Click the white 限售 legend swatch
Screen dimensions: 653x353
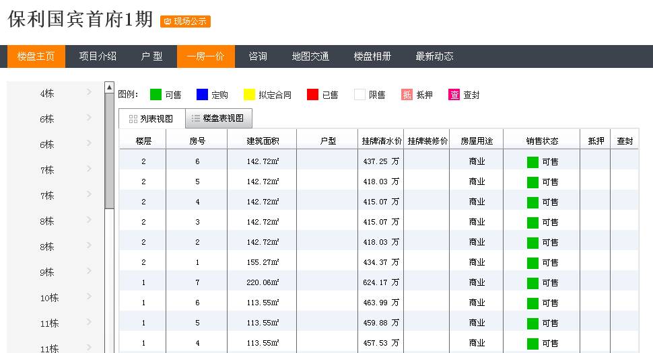(x=359, y=95)
